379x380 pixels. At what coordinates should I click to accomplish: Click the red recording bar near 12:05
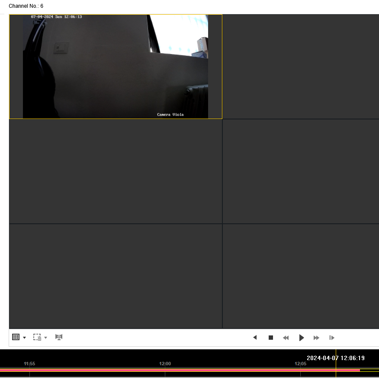[x=300, y=370]
